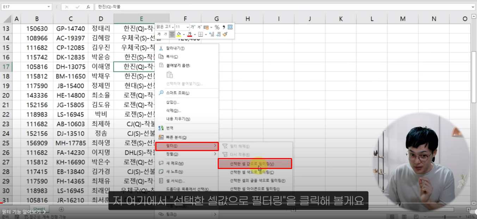Expand the 필터 filter submenu
Image resolution: width=477 pixels, height=219 pixels.
pos(187,146)
